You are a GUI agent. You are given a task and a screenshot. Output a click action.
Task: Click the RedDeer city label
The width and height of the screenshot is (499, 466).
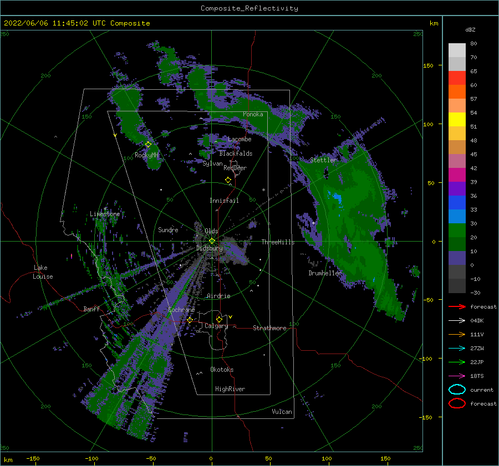point(235,168)
